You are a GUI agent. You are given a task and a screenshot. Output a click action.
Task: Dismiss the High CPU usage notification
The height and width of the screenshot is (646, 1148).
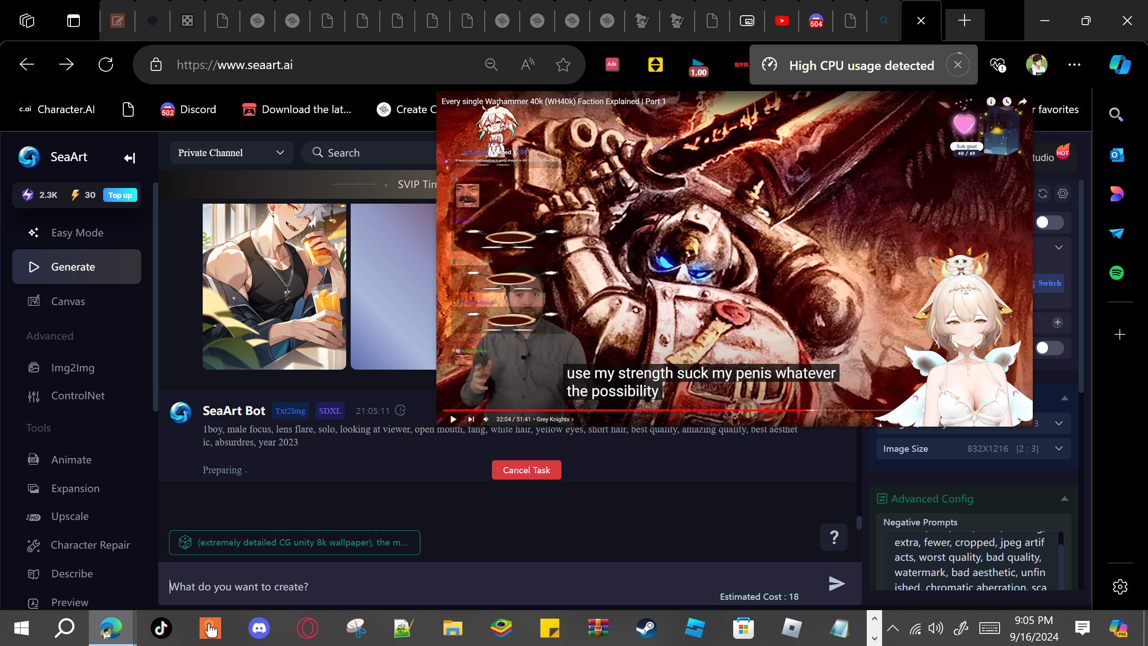(957, 65)
